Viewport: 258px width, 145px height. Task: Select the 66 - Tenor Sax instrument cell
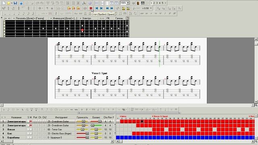click(x=61, y=130)
